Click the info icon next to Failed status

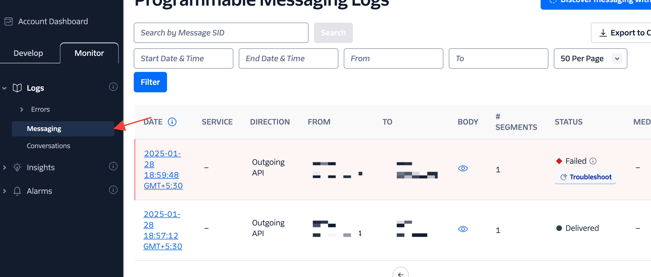point(593,161)
